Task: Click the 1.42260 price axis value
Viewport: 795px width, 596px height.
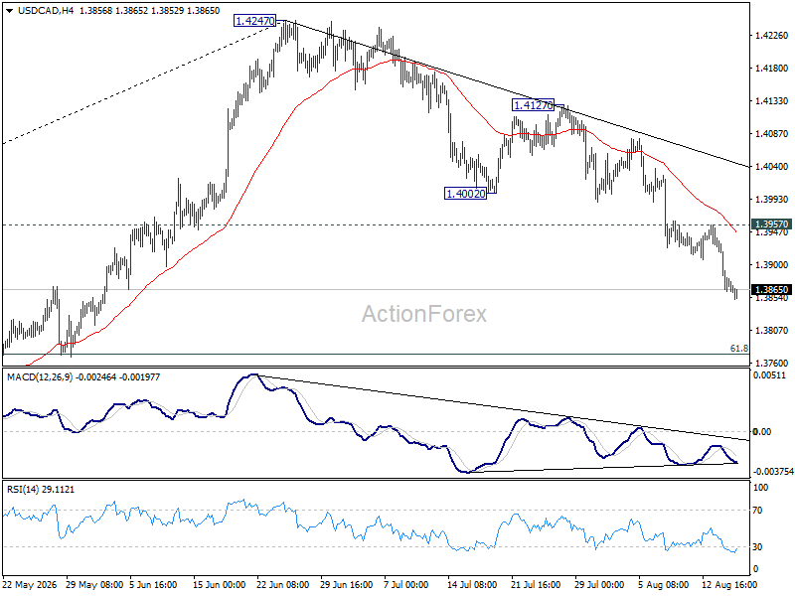Action: coord(772,35)
